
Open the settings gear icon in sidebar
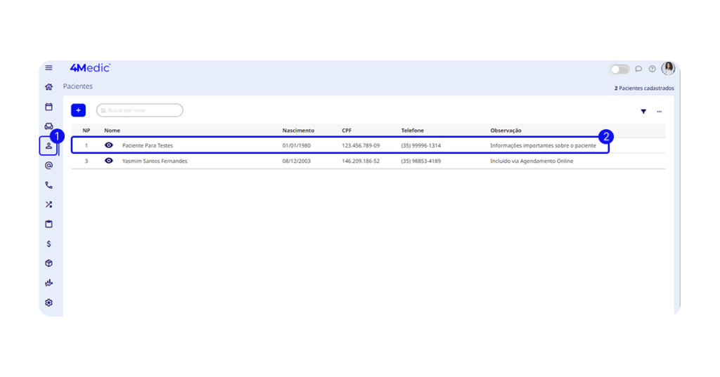pos(49,303)
